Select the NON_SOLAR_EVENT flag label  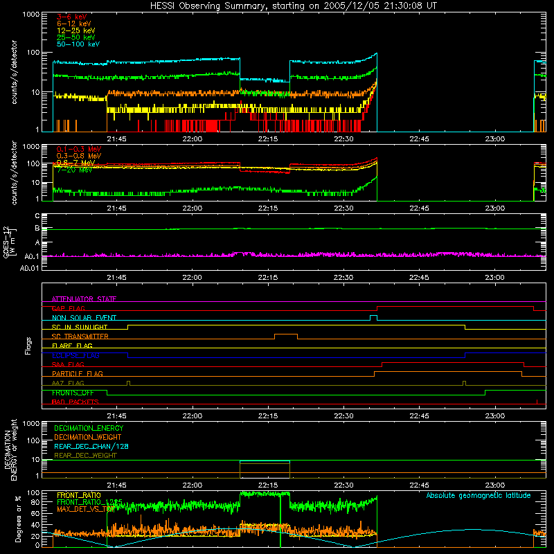coord(84,318)
